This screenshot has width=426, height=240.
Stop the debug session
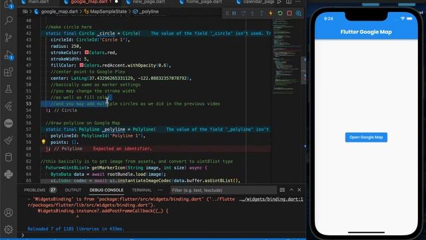tap(289, 13)
